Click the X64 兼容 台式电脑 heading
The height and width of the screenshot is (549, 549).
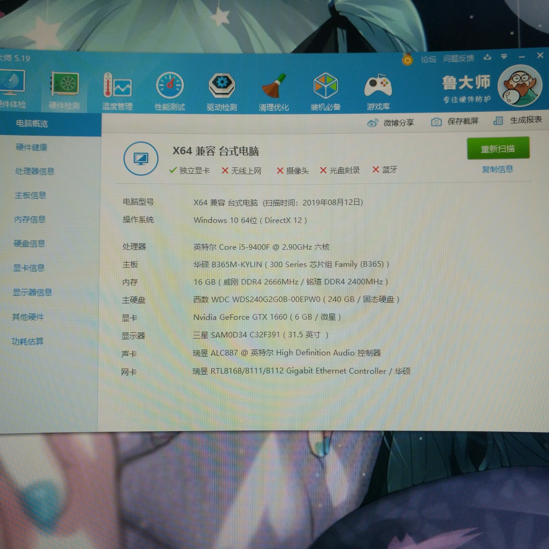[x=216, y=151]
